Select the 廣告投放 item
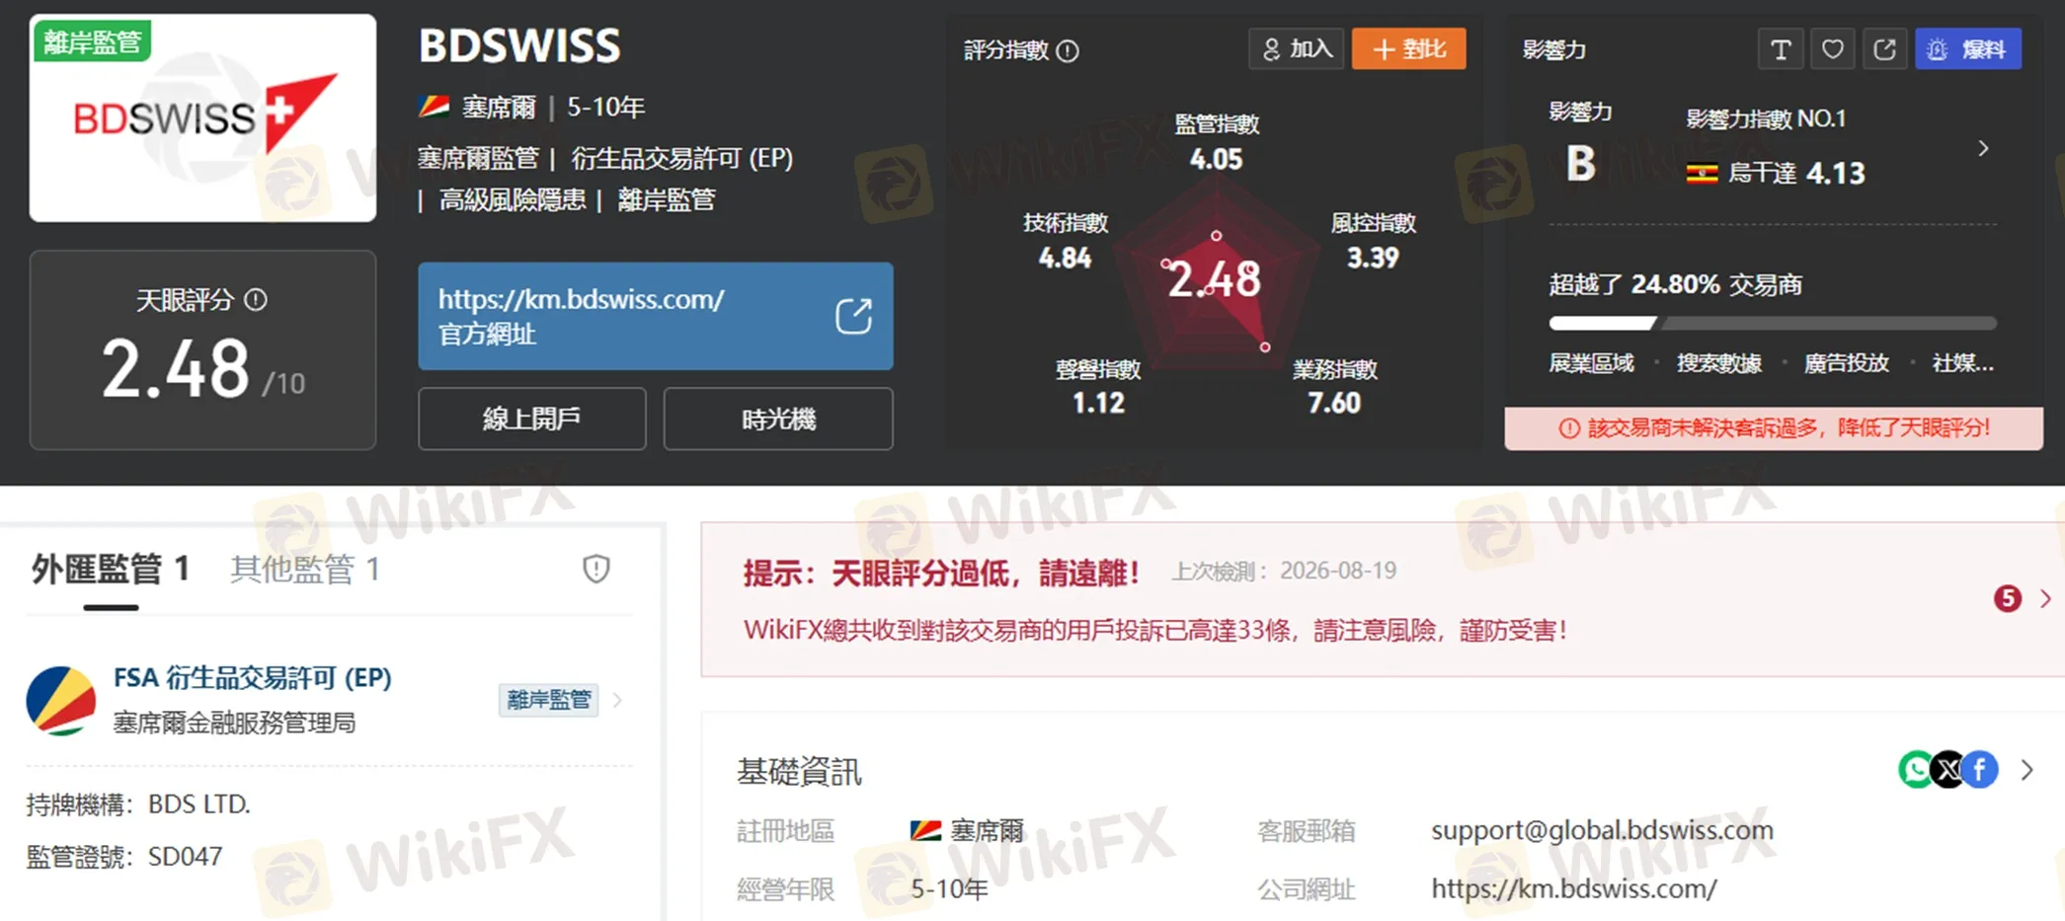This screenshot has width=2065, height=921. tap(1846, 363)
